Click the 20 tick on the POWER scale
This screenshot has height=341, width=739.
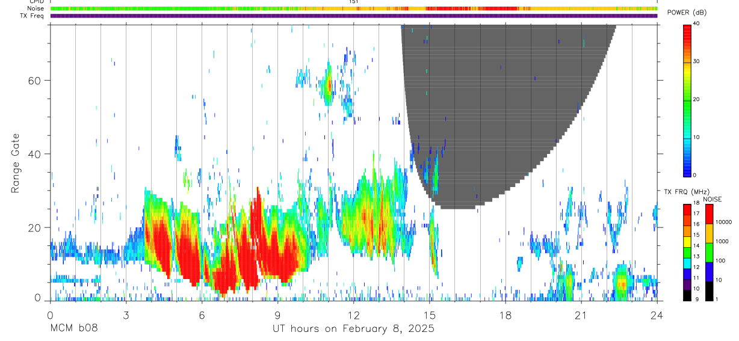[x=696, y=99]
